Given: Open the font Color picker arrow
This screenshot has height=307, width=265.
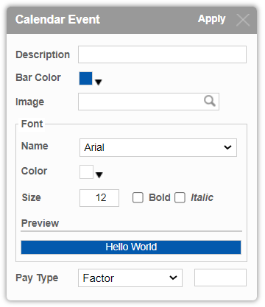Looking at the screenshot, I should point(99,175).
